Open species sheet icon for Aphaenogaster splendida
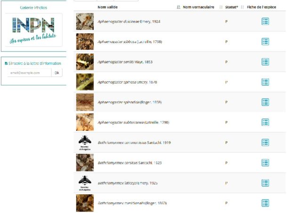Viewport: 292px width, 213px height. 265,102
